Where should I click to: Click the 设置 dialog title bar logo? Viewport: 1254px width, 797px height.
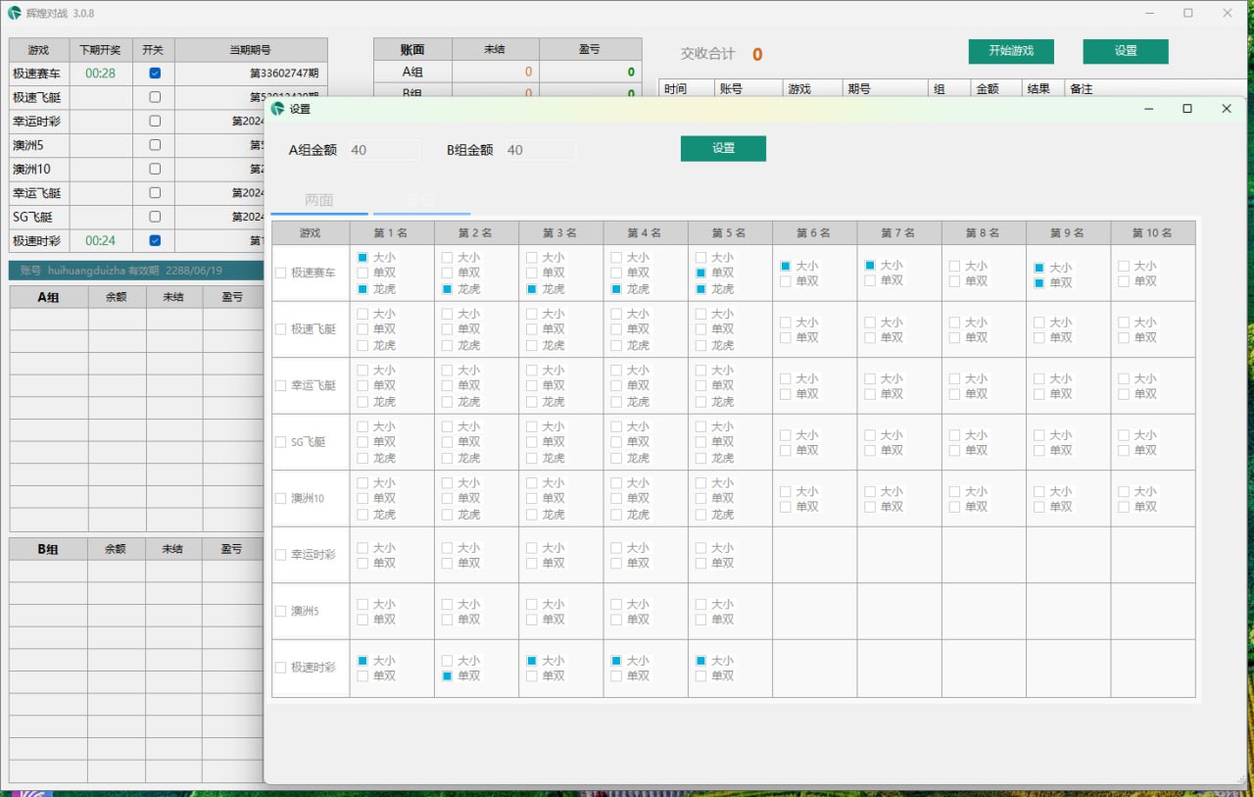pos(277,109)
